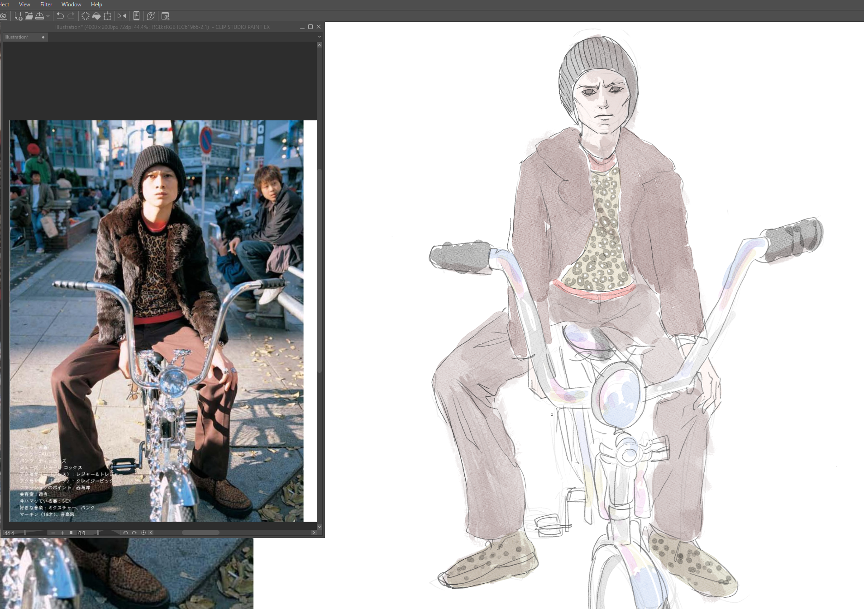Click the flip horizontal mirror icon
The height and width of the screenshot is (609, 864).
[122, 16]
